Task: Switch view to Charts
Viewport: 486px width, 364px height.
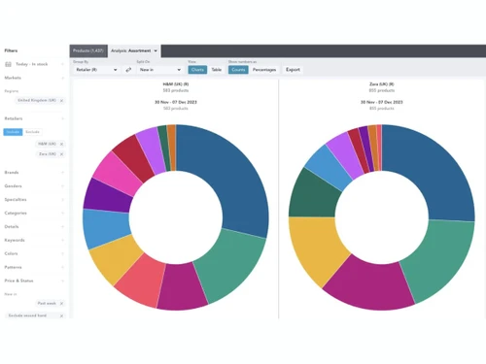Action: (197, 70)
